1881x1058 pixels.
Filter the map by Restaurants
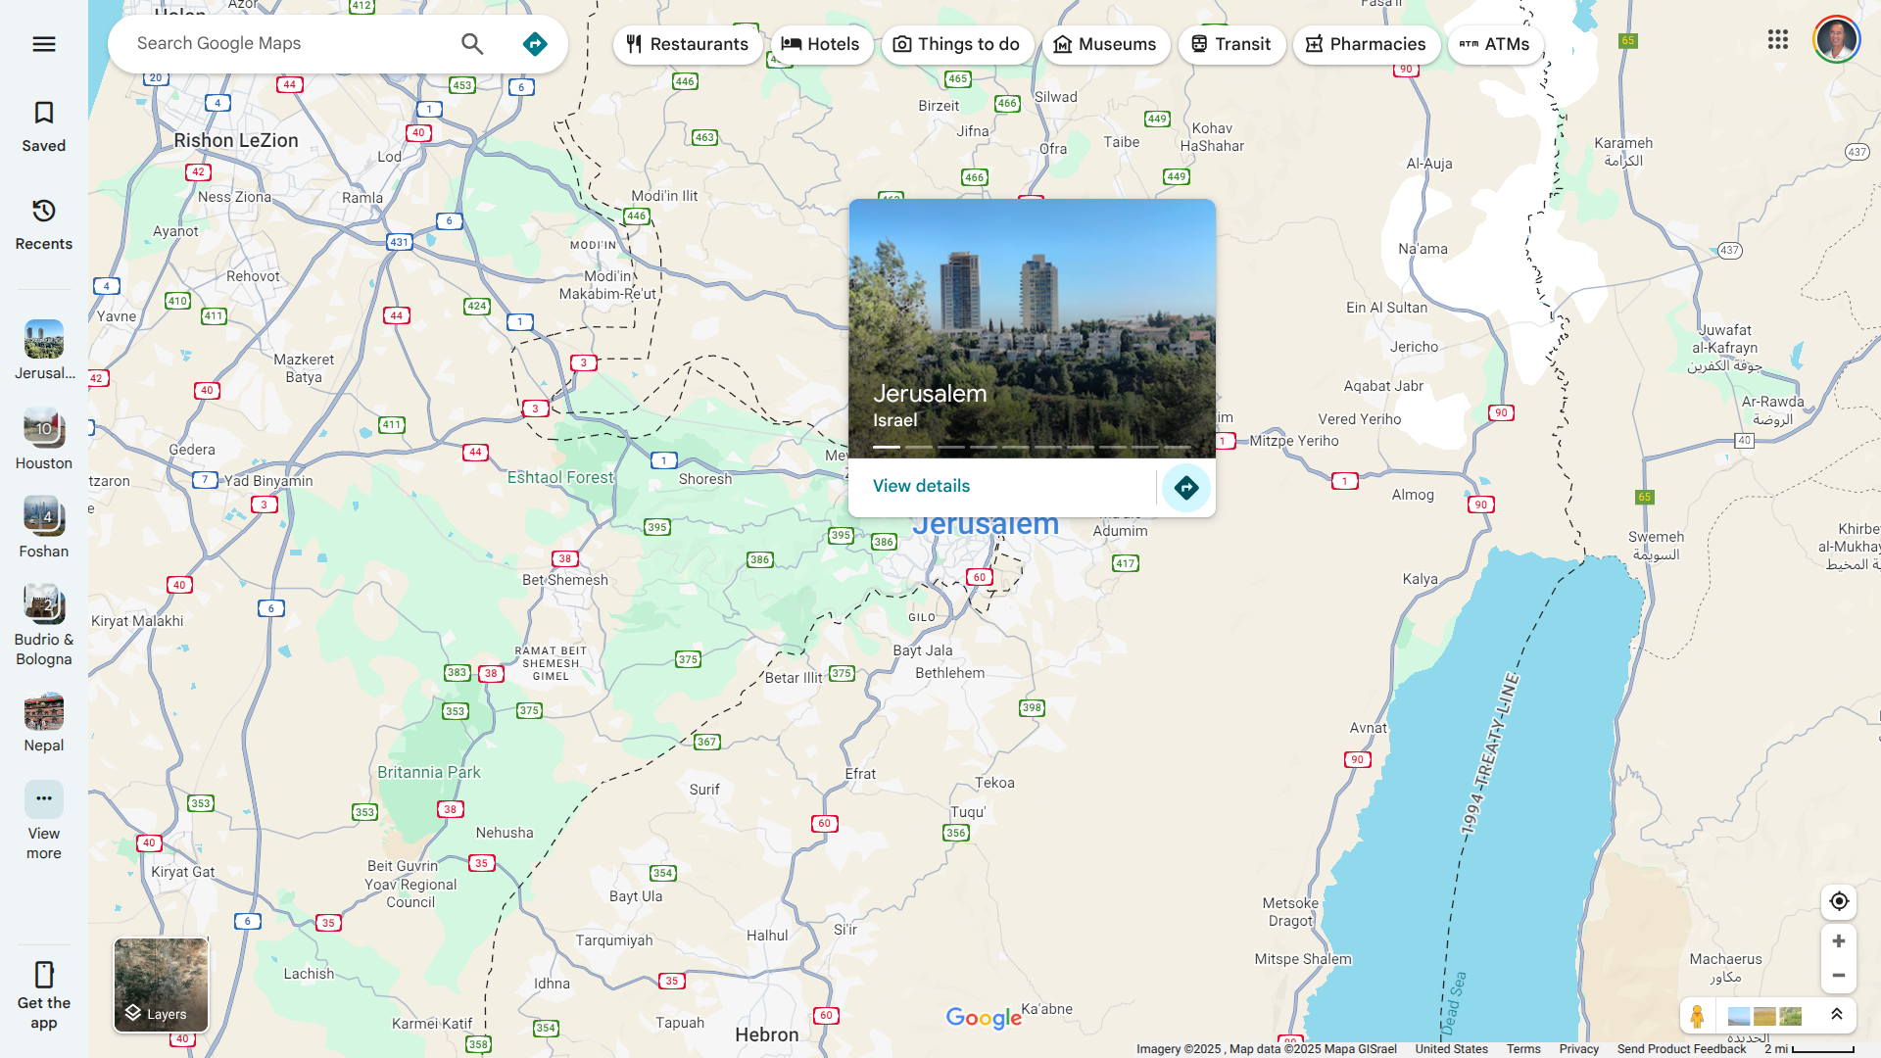688,45
